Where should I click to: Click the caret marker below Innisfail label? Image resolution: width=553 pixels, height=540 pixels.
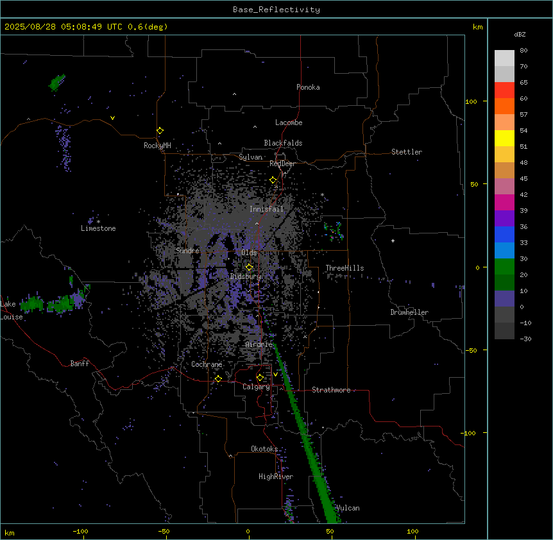pyautogui.click(x=257, y=223)
